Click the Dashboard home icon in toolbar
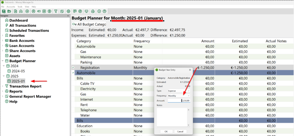The height and width of the screenshot is (136, 294). (x=21, y=11)
